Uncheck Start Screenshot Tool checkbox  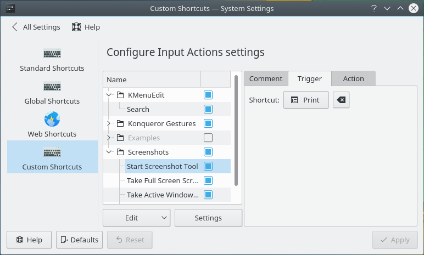click(x=208, y=166)
